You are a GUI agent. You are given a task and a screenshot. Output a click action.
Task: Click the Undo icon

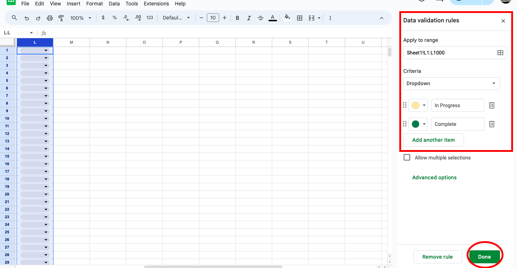coord(26,18)
